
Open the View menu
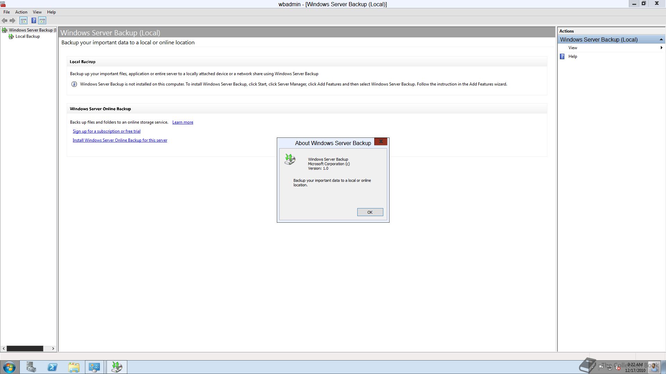(37, 12)
